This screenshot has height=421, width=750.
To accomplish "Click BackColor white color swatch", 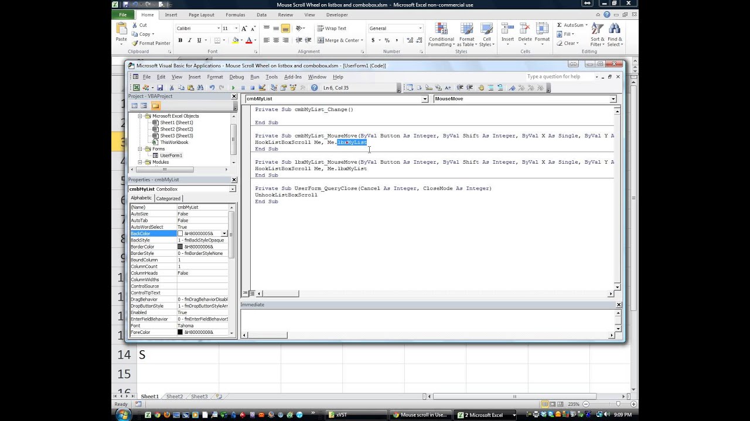I will point(180,233).
